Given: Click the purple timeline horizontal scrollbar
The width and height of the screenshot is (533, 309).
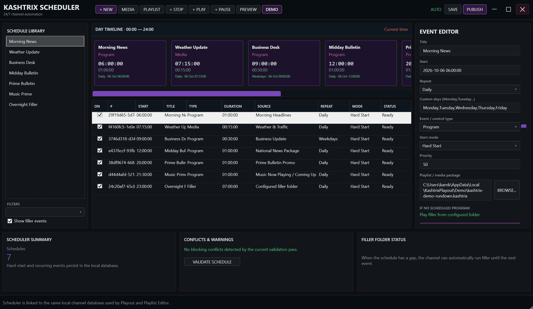Looking at the screenshot, I should [x=187, y=94].
